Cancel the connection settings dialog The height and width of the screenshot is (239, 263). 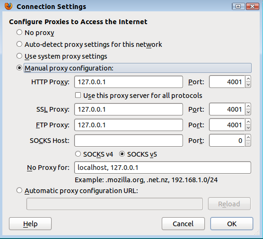click(x=183, y=224)
